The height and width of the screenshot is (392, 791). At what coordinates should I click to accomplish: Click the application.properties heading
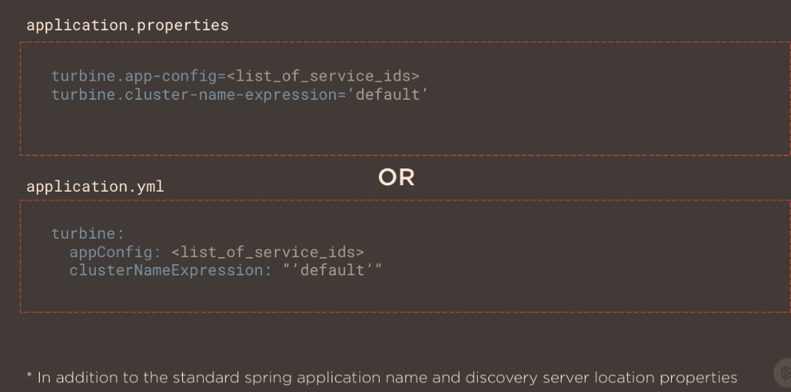point(127,25)
